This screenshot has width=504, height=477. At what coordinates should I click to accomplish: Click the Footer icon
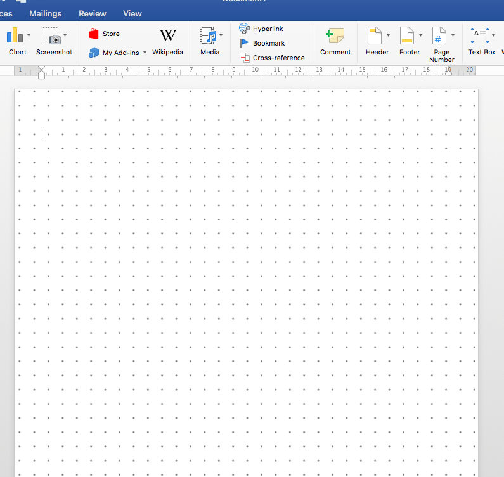click(407, 35)
